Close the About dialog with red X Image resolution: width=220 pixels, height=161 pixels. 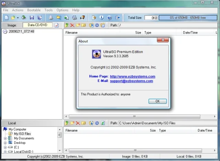[163, 40]
